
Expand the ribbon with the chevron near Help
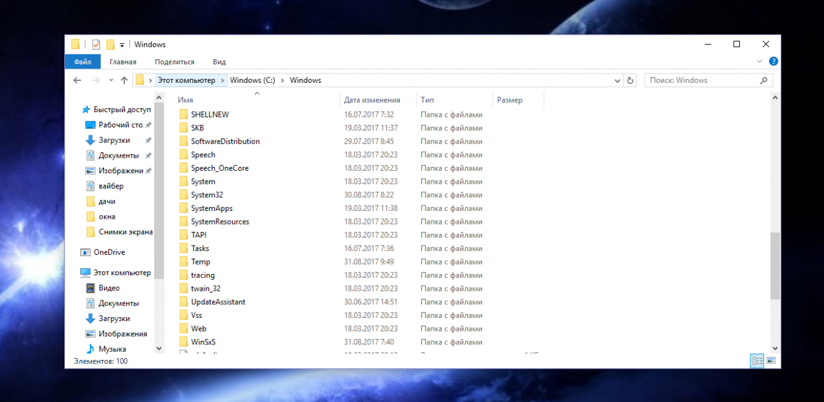(760, 62)
